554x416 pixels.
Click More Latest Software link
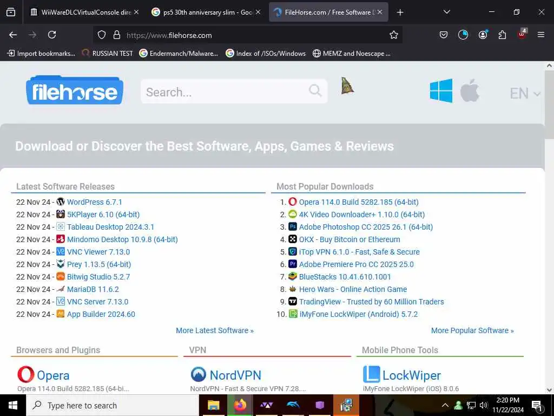(215, 330)
